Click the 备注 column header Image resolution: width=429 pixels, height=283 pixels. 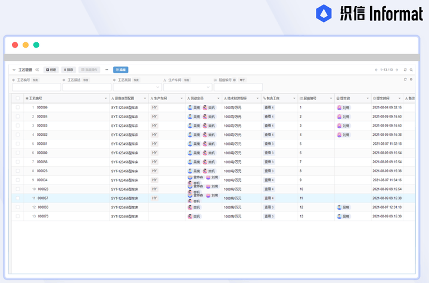click(x=410, y=98)
